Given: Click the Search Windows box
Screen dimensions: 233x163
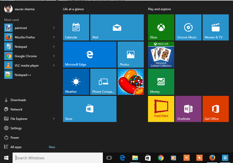Looking at the screenshot, I should pos(58,158).
